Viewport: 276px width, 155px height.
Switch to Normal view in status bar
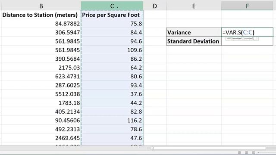pos(239,152)
